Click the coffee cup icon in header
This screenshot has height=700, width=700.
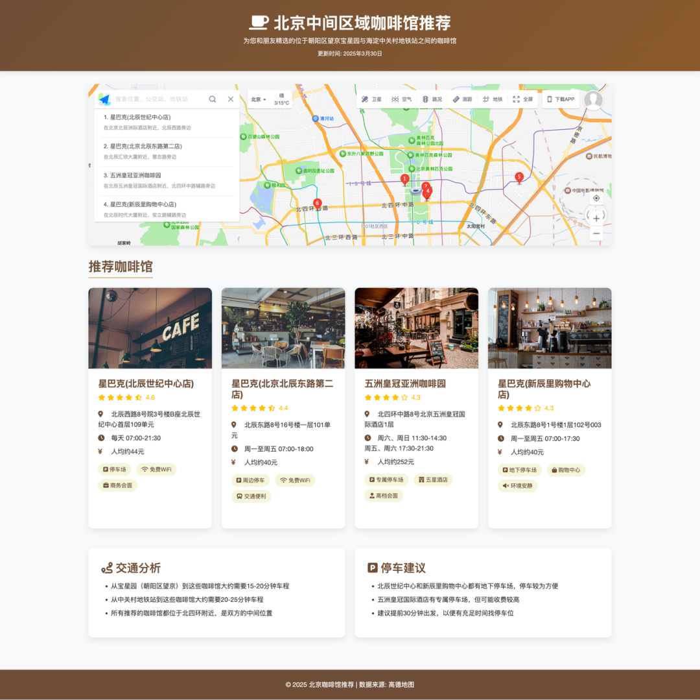[x=259, y=22]
